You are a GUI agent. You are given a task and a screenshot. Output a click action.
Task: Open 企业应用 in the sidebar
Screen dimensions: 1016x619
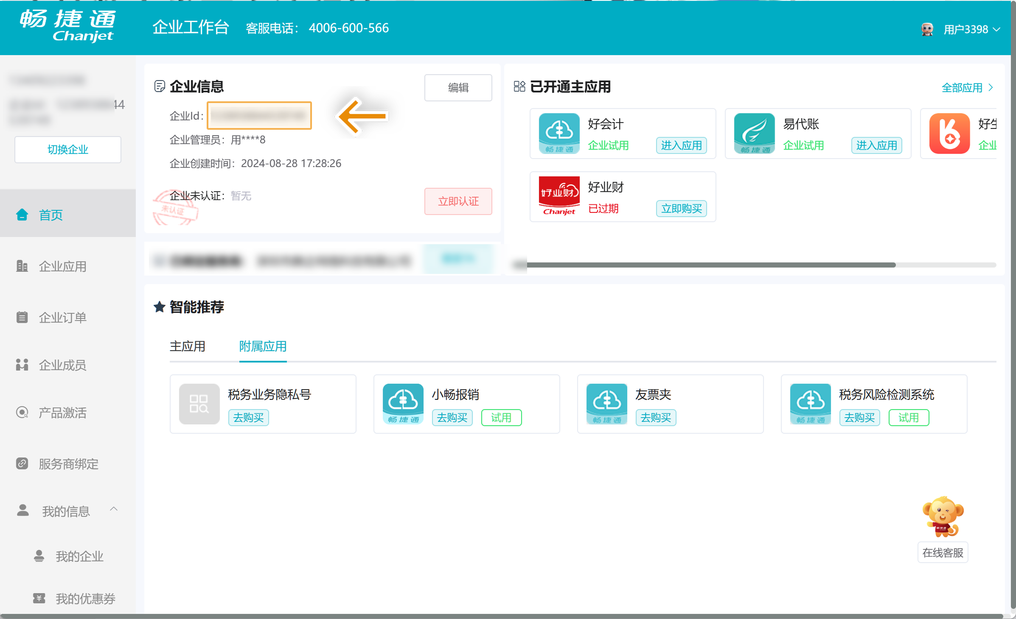tap(63, 266)
